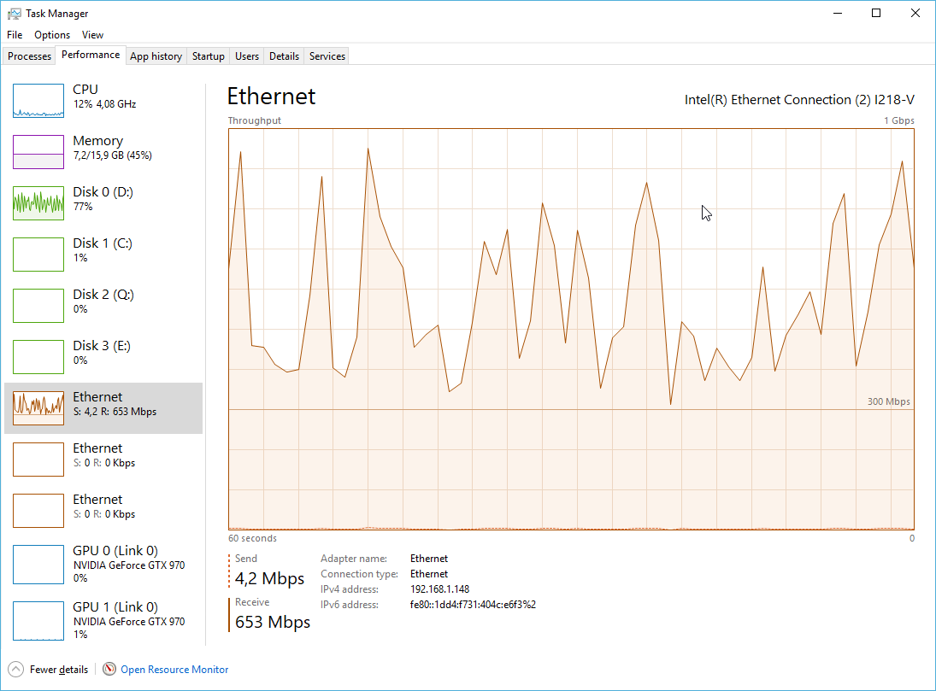936x691 pixels.
Task: Select the CPU usage mini graph
Action: click(x=38, y=101)
